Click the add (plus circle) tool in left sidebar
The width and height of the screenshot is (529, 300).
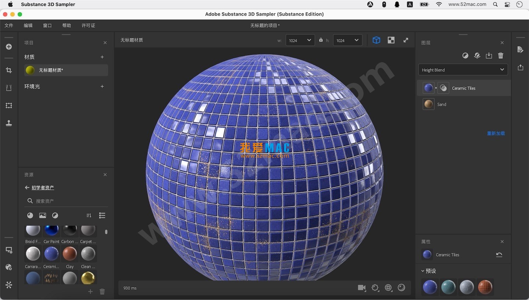click(x=9, y=47)
